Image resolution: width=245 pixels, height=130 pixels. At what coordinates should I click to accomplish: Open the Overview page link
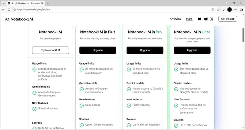tap(175, 19)
